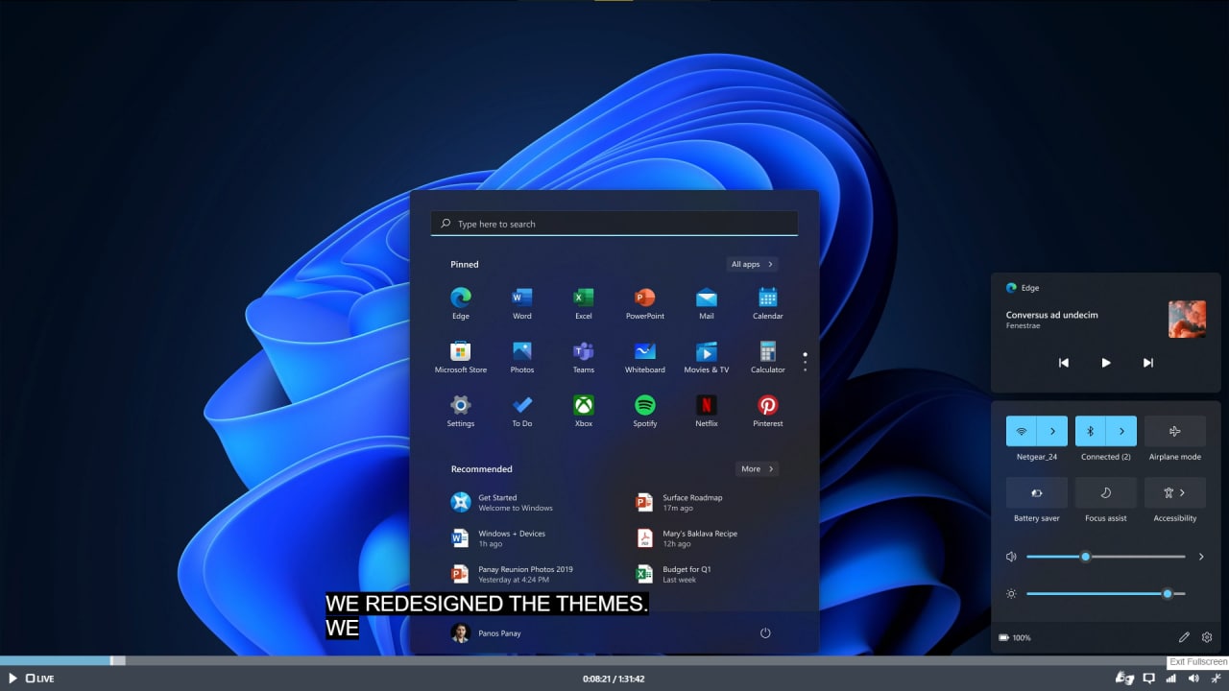Open the Pinterest app
Image resolution: width=1229 pixels, height=691 pixels.
(768, 411)
